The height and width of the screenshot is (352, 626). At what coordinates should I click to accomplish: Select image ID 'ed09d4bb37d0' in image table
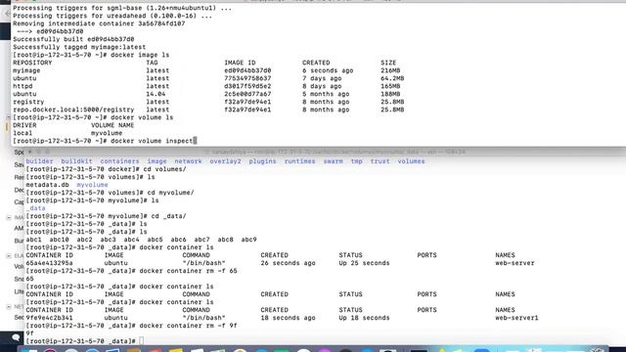[247, 70]
